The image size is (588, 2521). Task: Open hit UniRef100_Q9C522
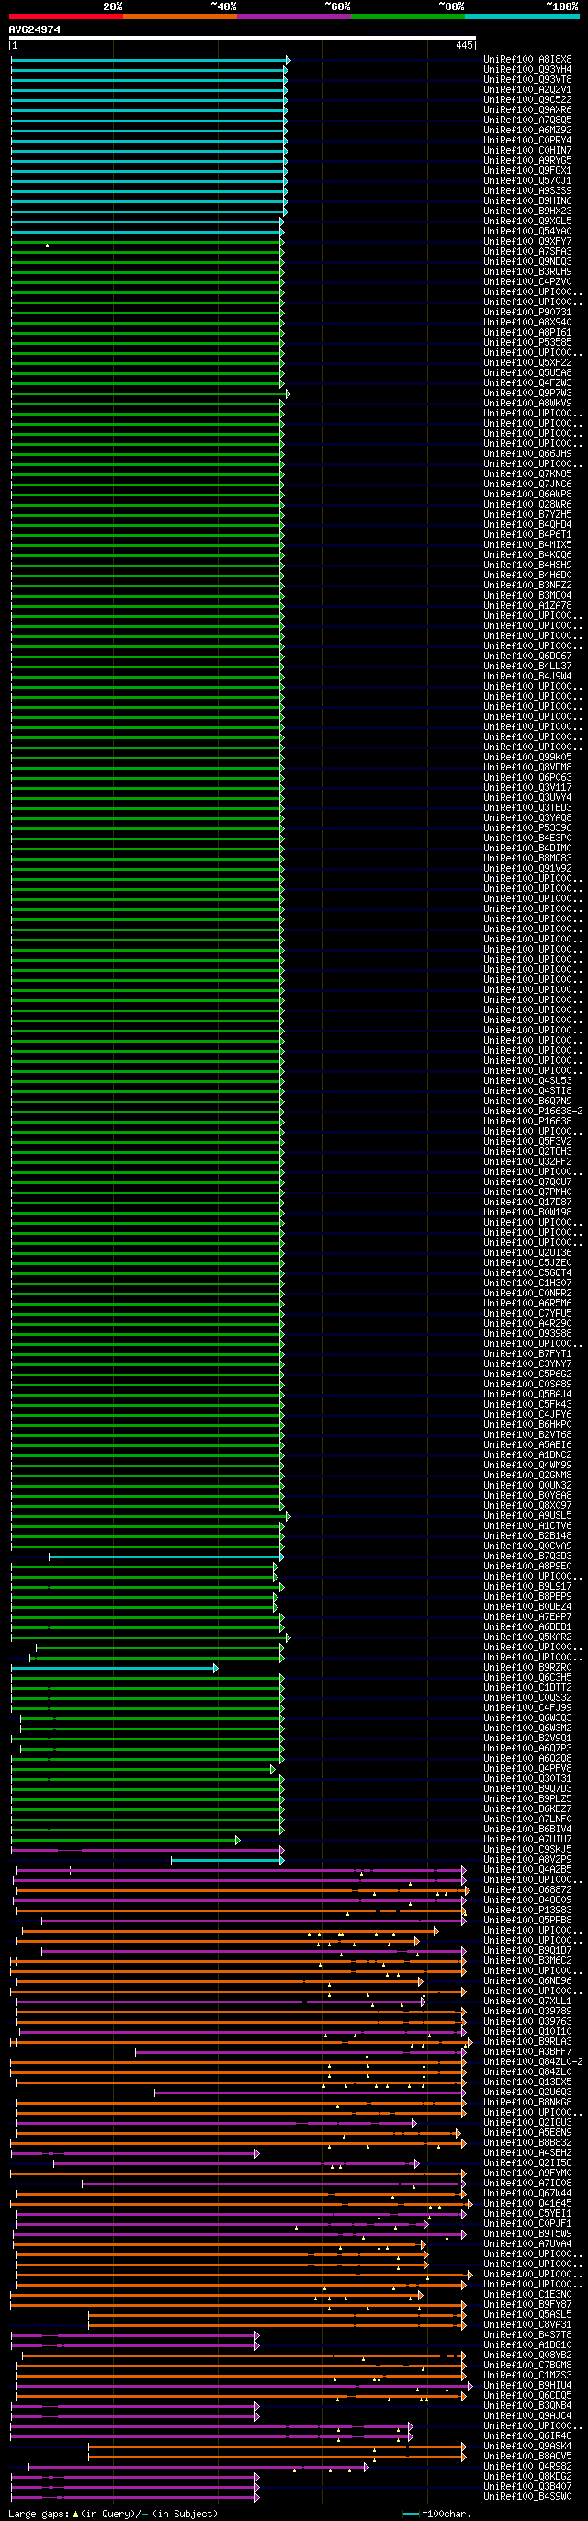(x=527, y=100)
